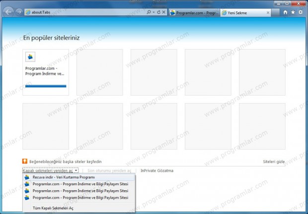Go back with the Back arrow button
The width and height of the screenshot is (308, 214).
(8, 12)
